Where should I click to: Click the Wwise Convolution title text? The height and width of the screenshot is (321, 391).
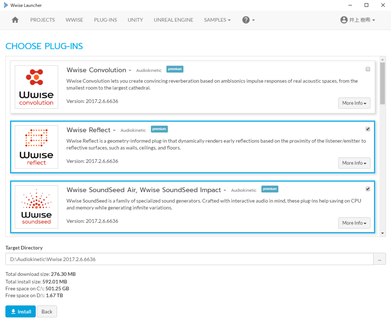pos(96,70)
